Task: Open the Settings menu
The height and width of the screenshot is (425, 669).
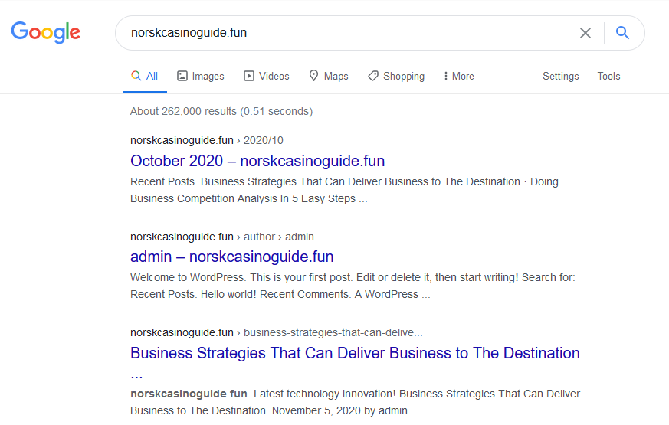Action: pos(561,77)
